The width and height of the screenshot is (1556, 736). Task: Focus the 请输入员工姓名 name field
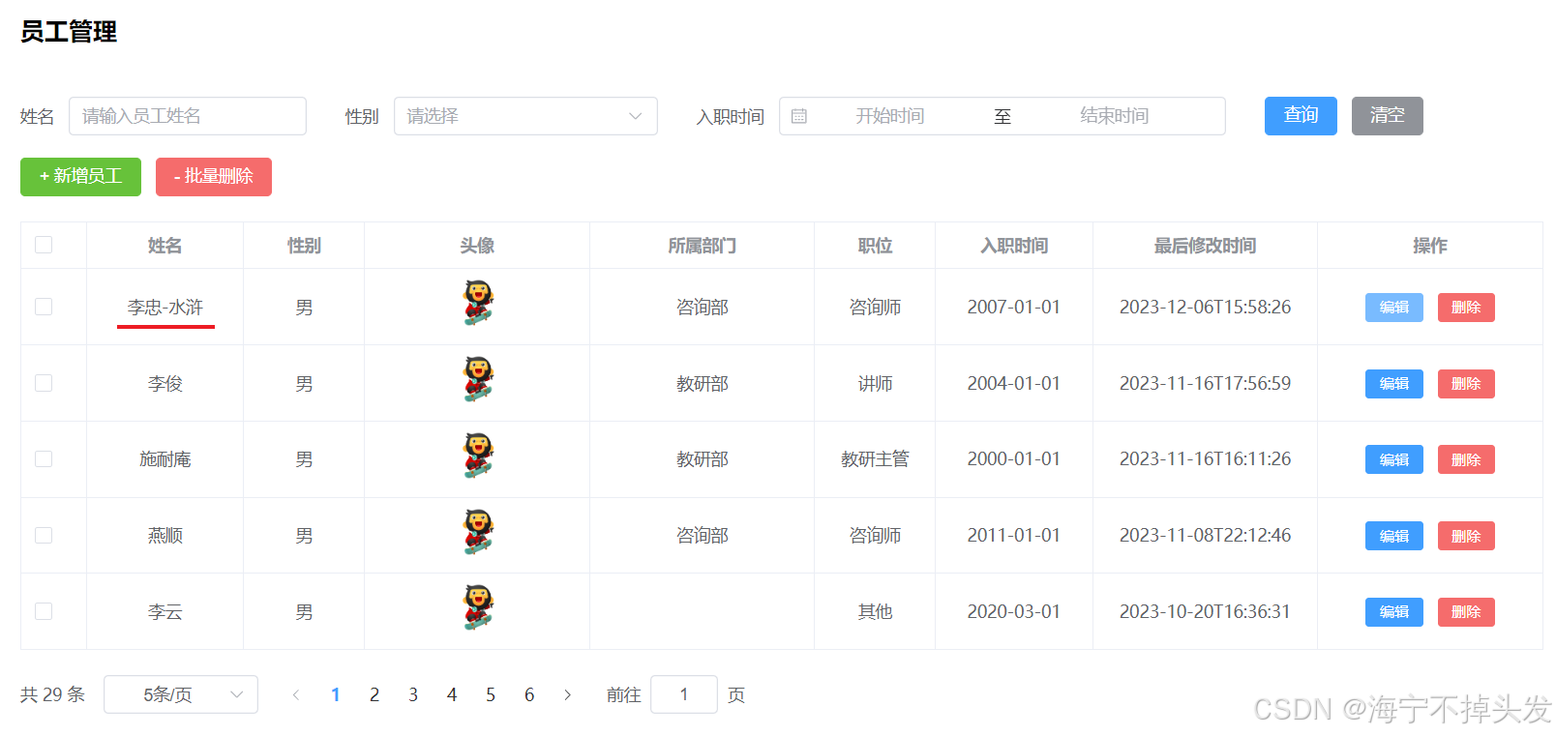tap(188, 116)
